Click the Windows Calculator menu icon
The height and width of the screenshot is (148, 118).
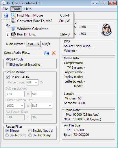[13, 29]
